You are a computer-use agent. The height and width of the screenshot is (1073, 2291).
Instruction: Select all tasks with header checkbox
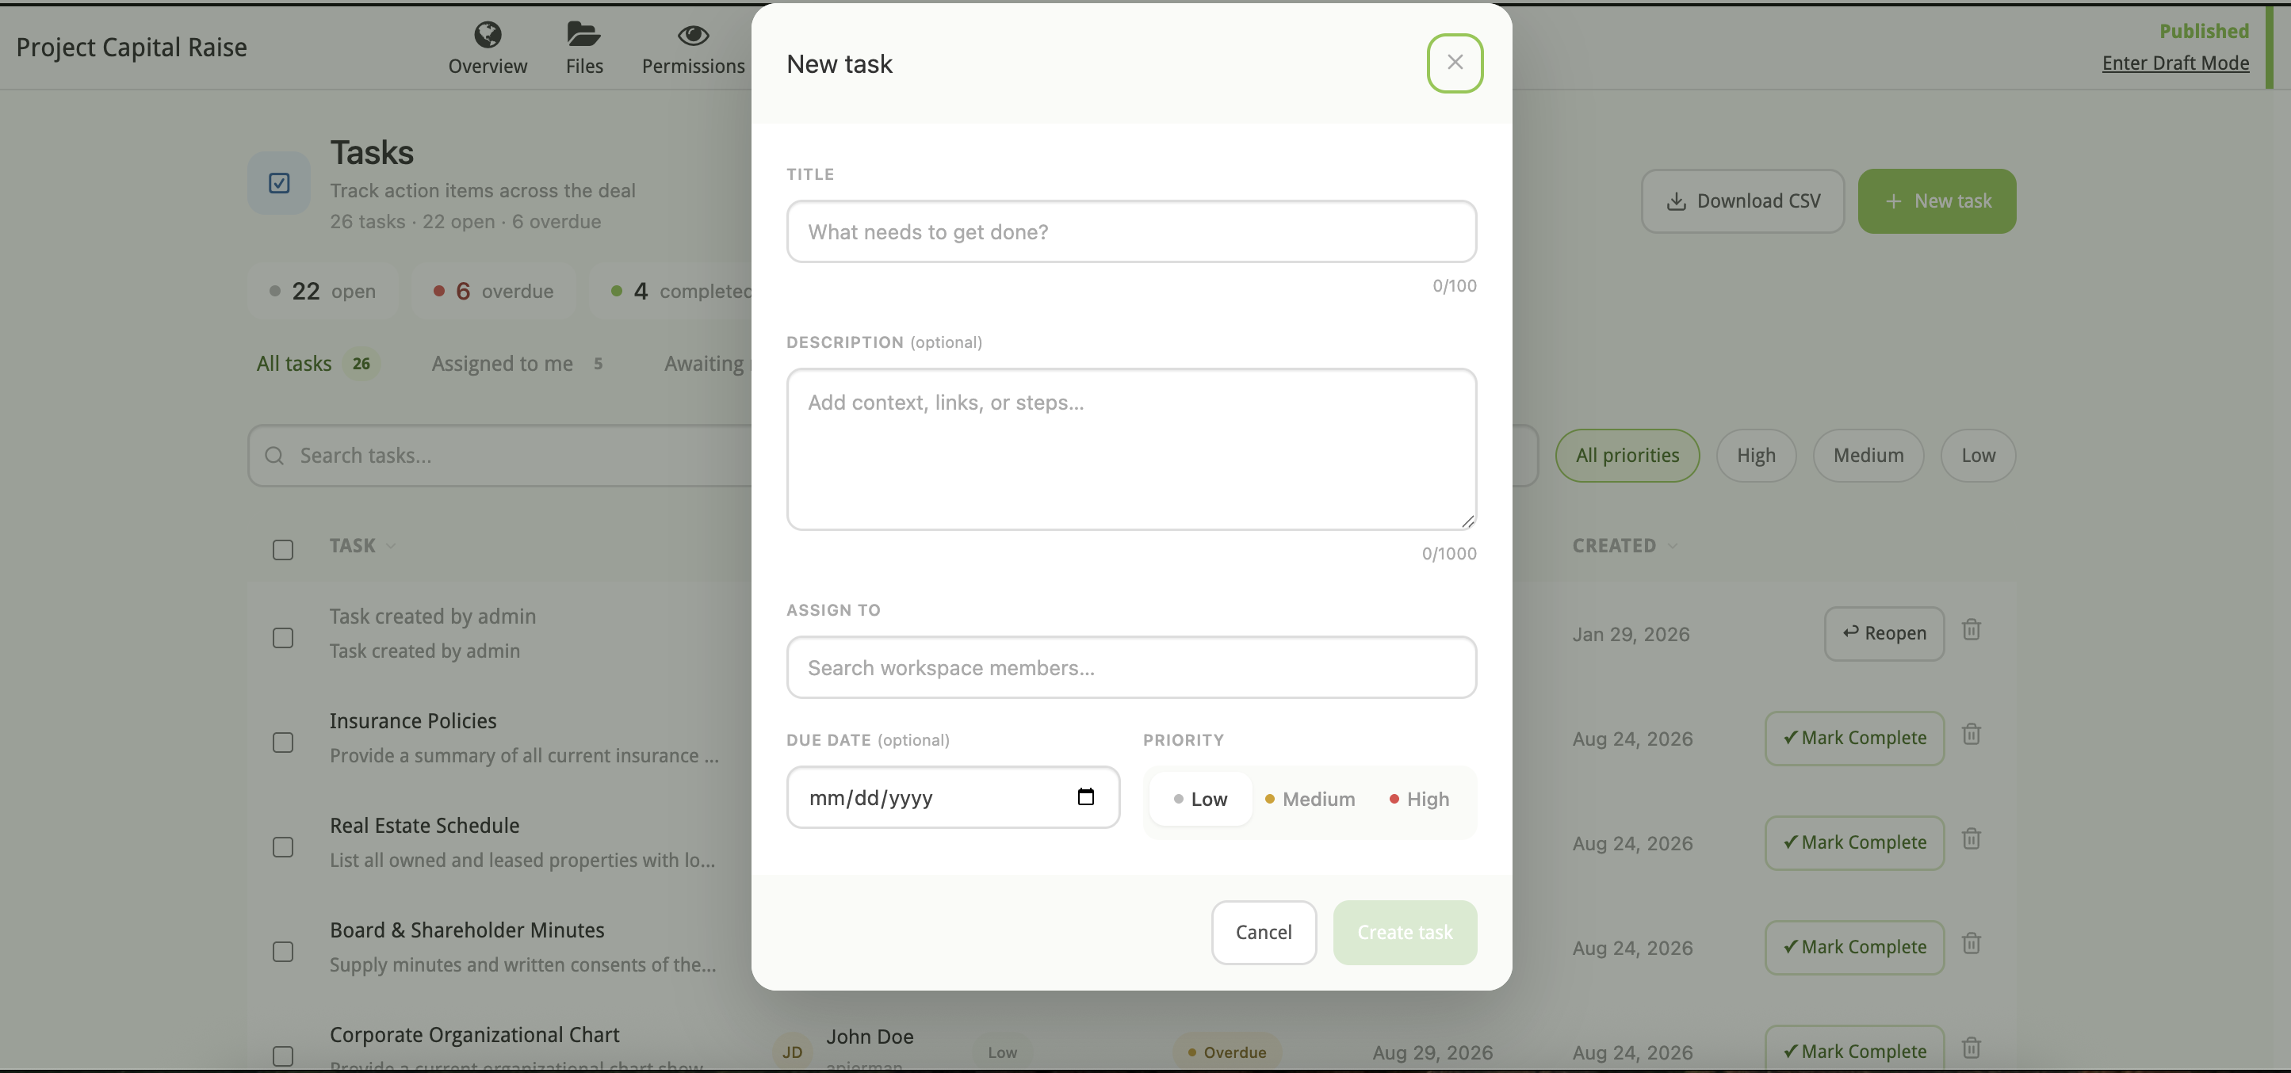pos(283,550)
